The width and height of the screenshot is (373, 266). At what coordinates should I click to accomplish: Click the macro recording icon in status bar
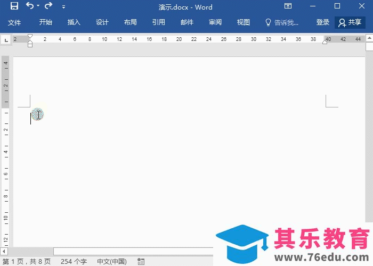click(x=141, y=262)
